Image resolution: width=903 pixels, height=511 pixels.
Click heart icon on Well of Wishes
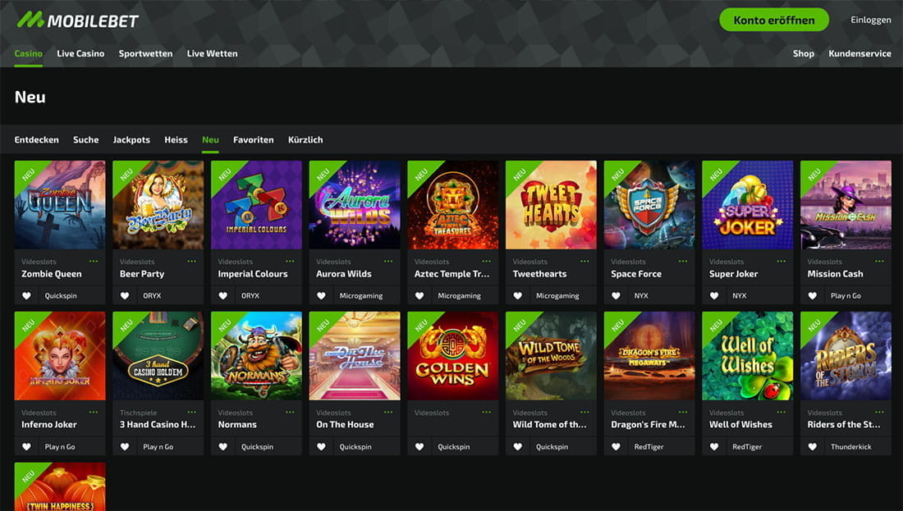pos(714,446)
